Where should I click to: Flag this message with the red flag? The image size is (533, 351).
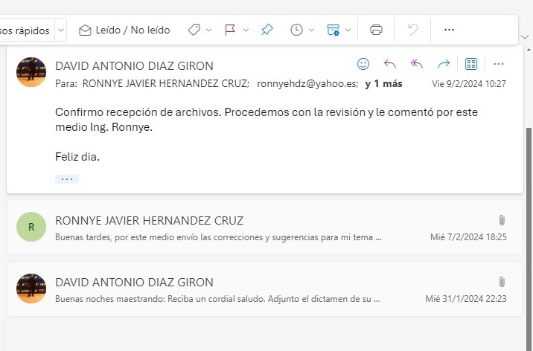[230, 30]
